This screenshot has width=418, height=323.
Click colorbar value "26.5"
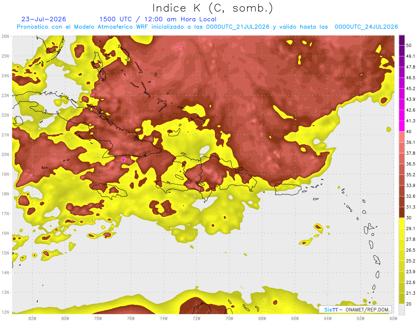pyautogui.click(x=410, y=250)
